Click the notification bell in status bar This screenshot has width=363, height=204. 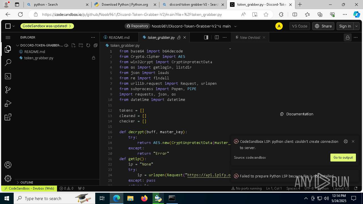356,188
